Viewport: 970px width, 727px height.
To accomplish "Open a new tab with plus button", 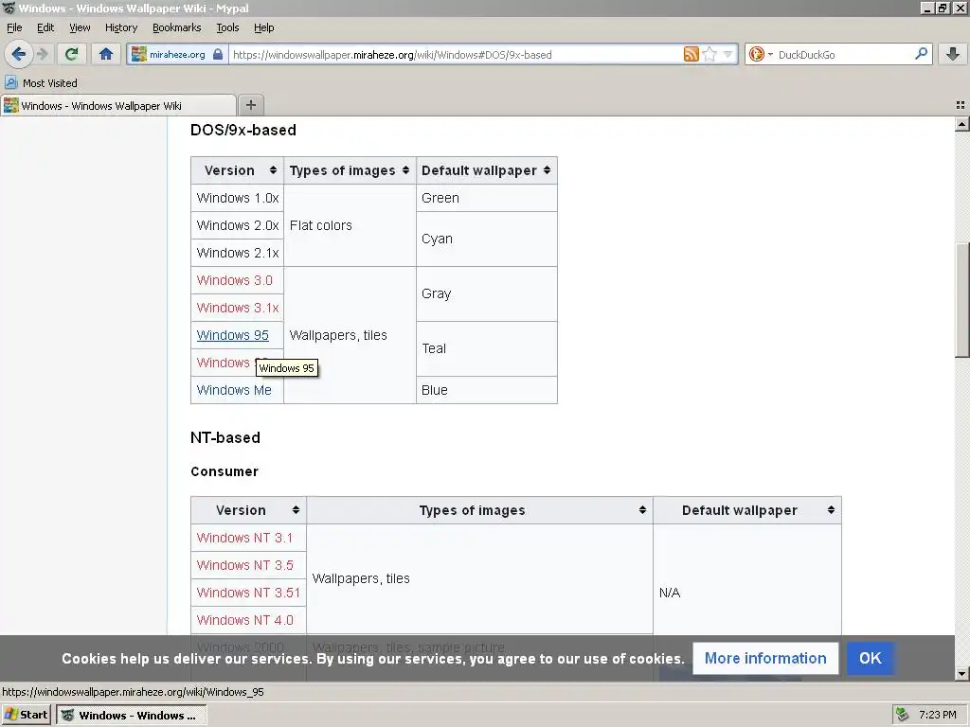I will tap(250, 105).
